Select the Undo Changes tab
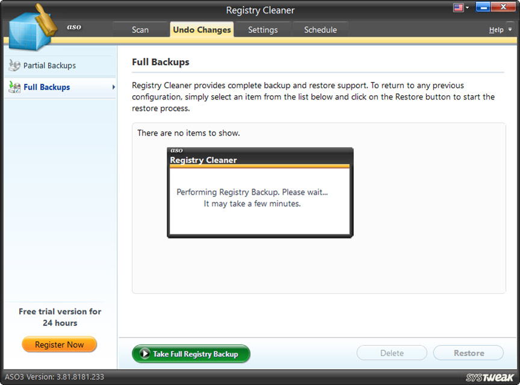 pyautogui.click(x=202, y=29)
